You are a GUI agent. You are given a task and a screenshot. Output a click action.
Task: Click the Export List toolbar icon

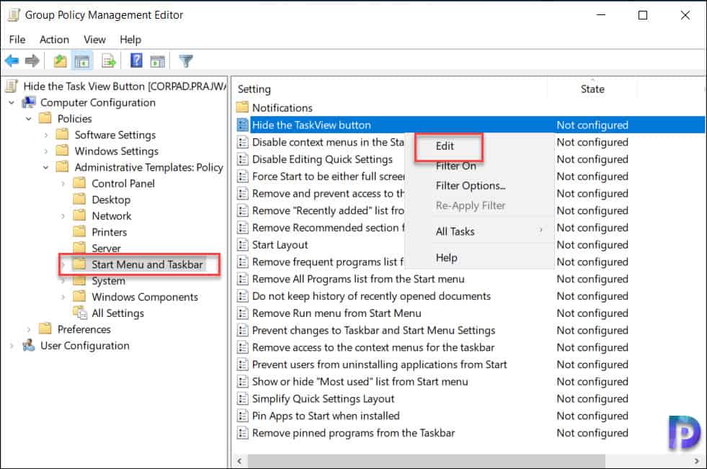point(109,61)
